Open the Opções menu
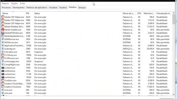The width and height of the screenshot is (177, 99). pyautogui.click(x=14, y=3)
